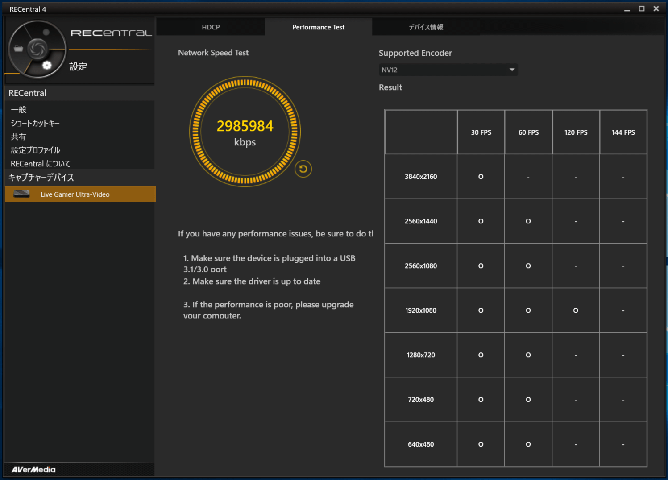Click 640x480 result under 60 FPS
The width and height of the screenshot is (668, 480).
[x=528, y=444]
